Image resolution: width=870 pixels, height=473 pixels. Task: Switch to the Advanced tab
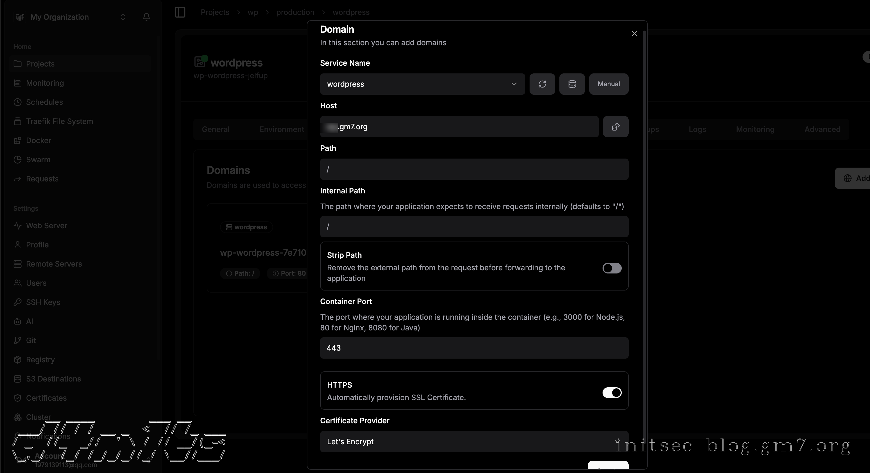pyautogui.click(x=822, y=129)
